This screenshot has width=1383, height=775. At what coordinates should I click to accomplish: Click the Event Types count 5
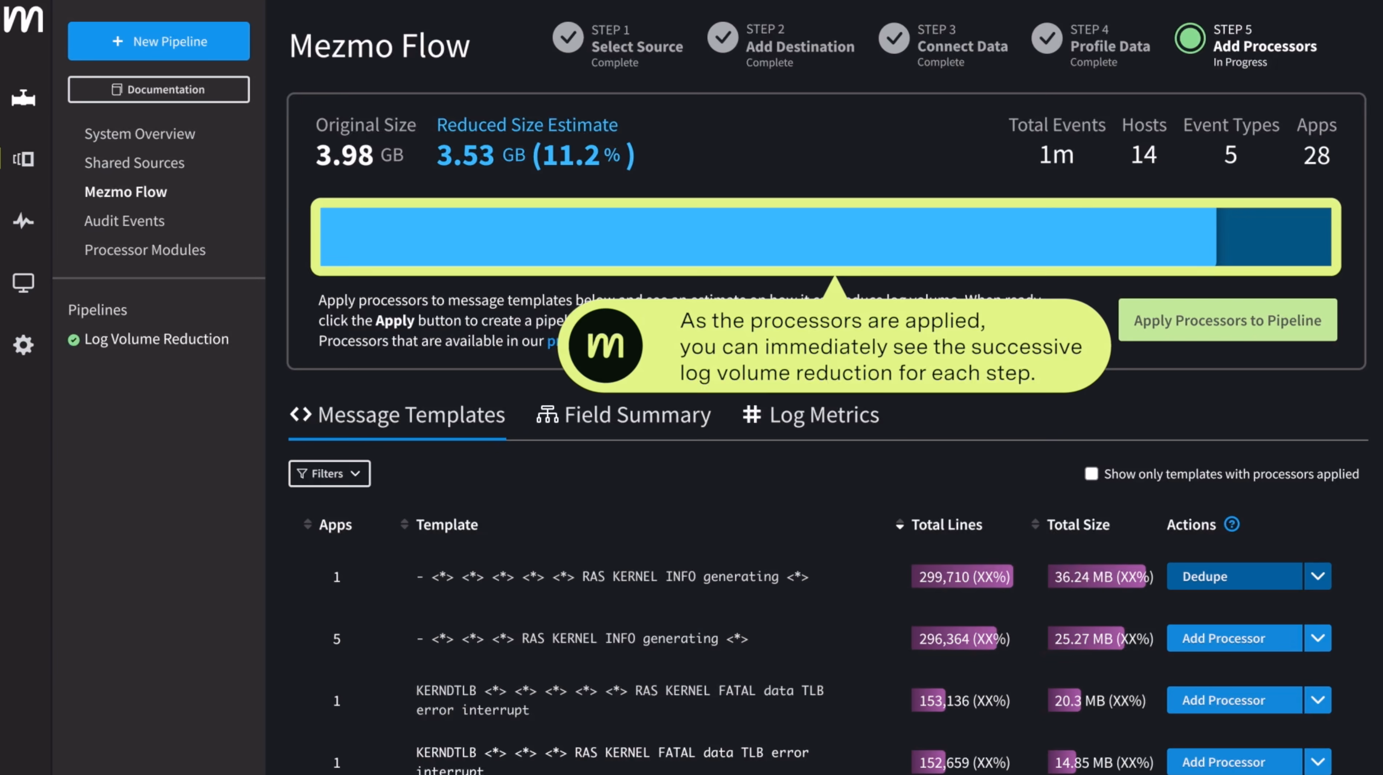click(1230, 155)
